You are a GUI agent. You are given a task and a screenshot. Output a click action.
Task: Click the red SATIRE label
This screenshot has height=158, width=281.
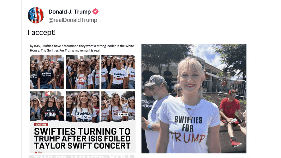41,125
